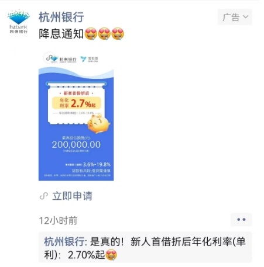This screenshot has width=264, height=267.
Task: Tap the 降息通知 post caption text
Action: [x=61, y=34]
